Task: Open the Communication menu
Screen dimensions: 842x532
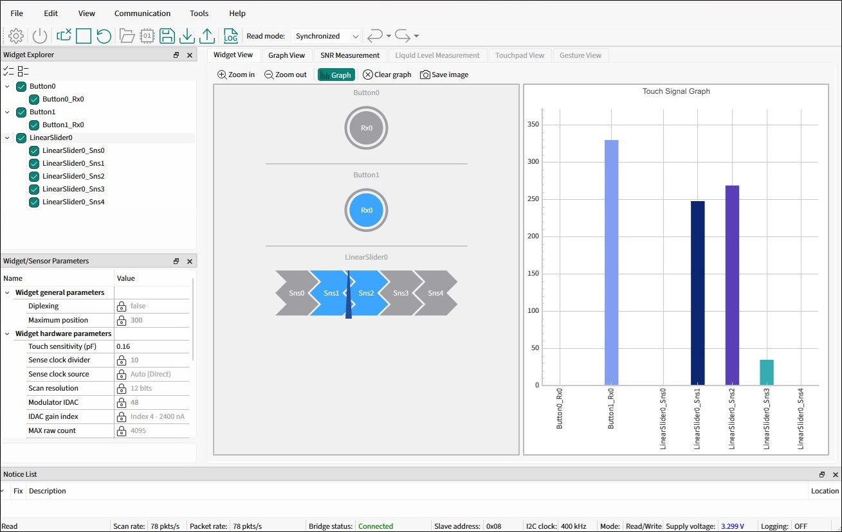Action: 142,13
